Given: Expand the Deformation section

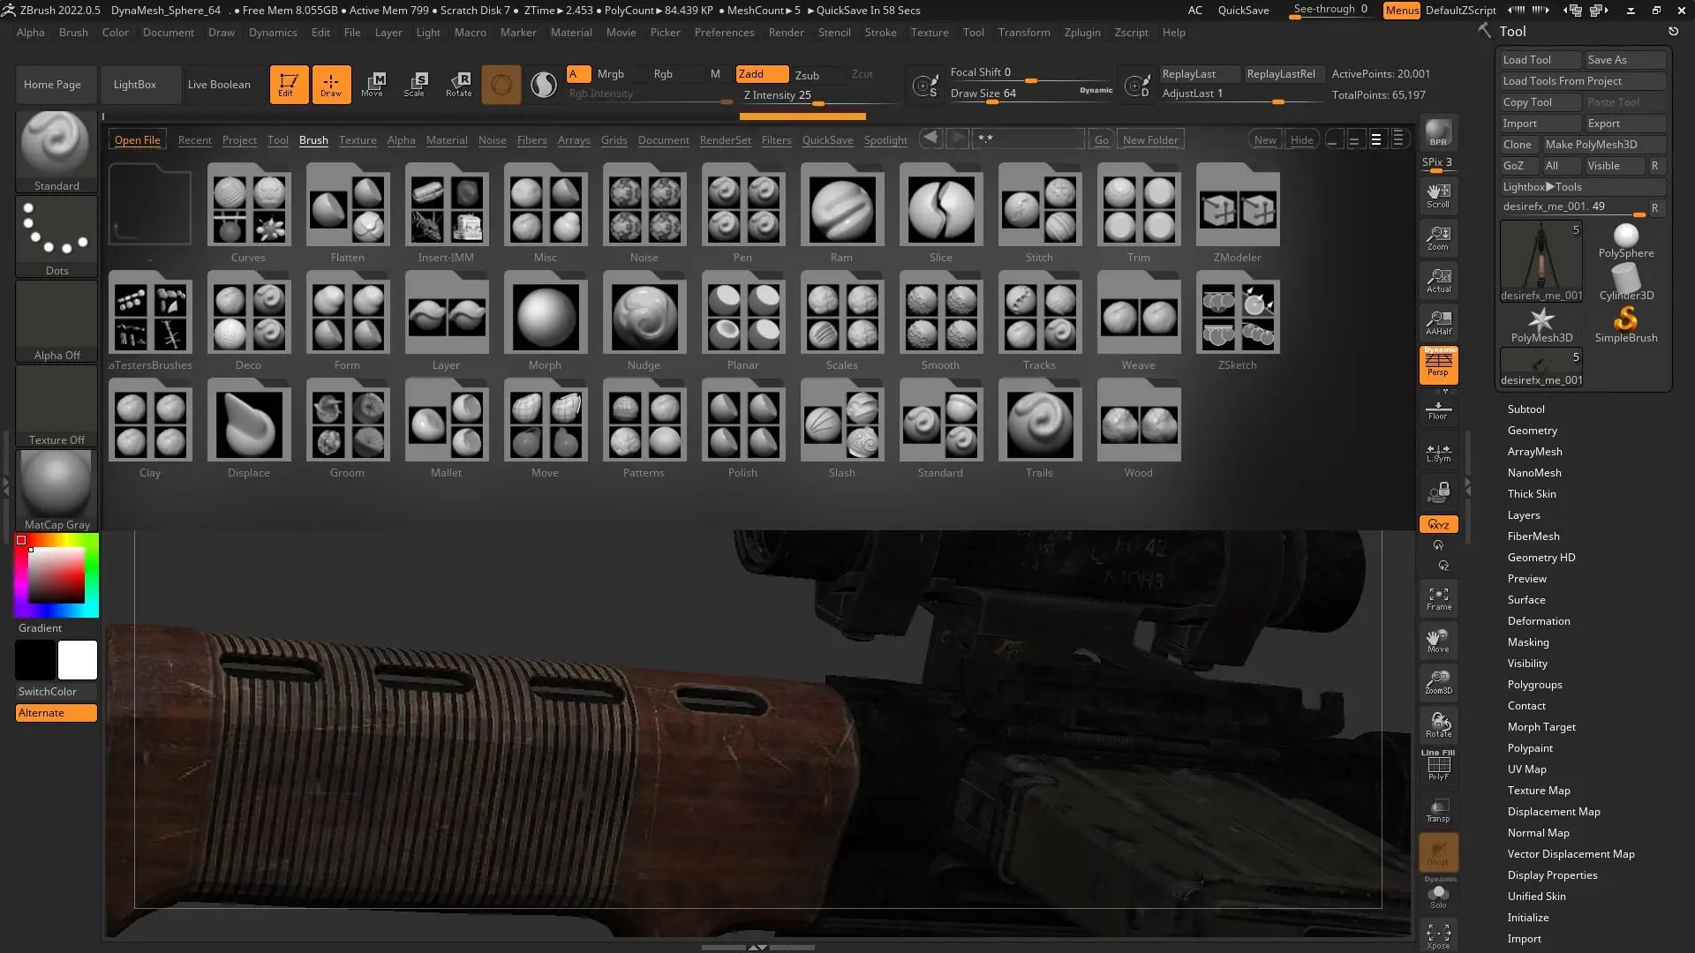Looking at the screenshot, I should [1538, 621].
